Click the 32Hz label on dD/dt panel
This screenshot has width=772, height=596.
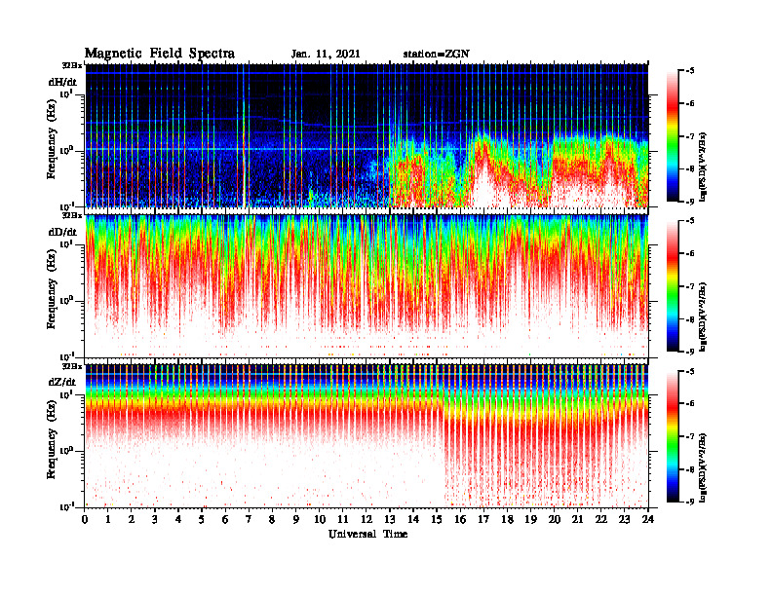click(x=72, y=215)
